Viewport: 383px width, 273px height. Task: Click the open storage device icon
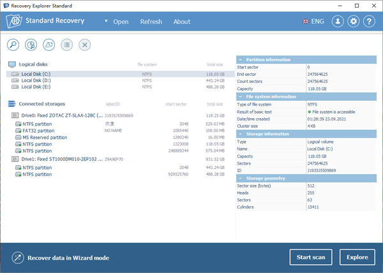click(49, 45)
